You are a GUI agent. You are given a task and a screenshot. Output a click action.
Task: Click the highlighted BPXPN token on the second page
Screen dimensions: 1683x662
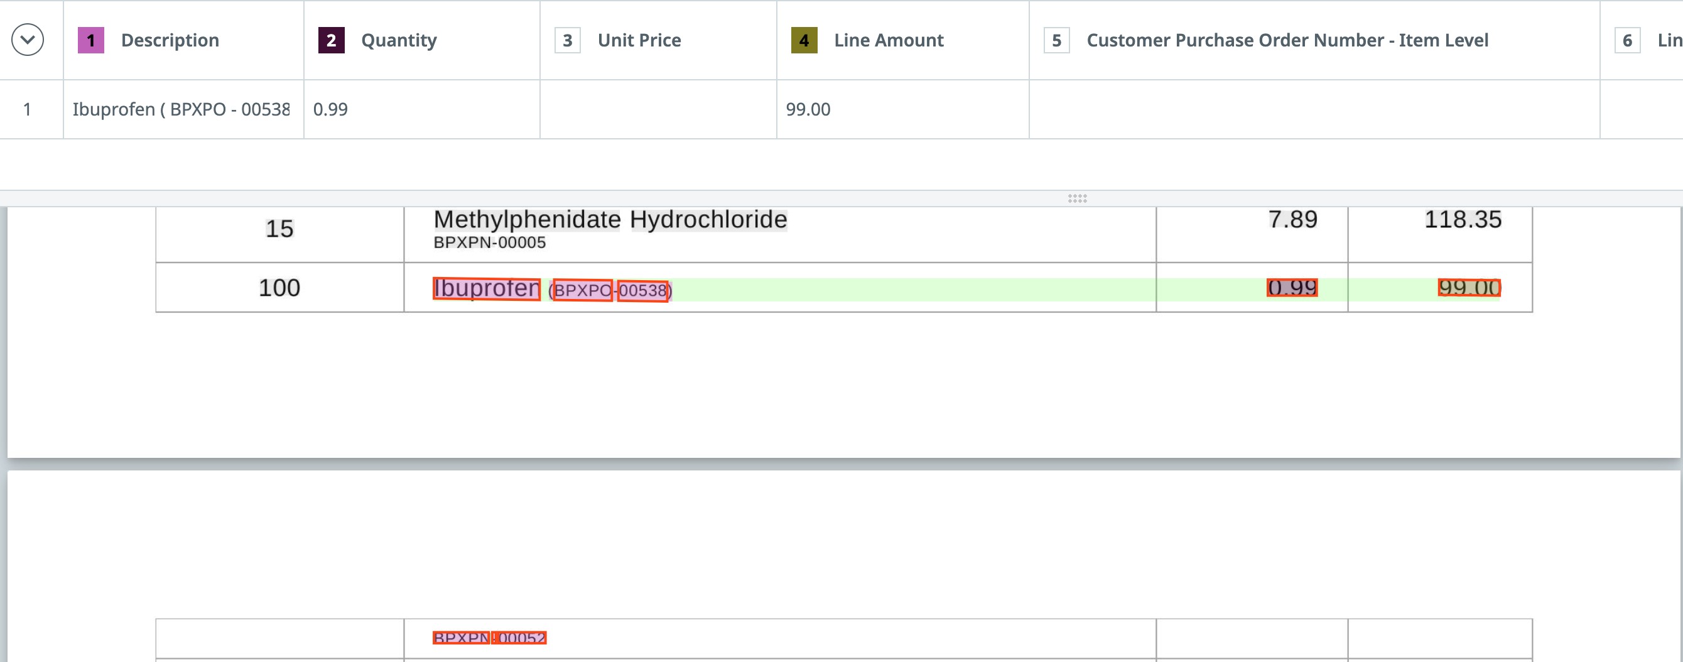pyautogui.click(x=462, y=638)
